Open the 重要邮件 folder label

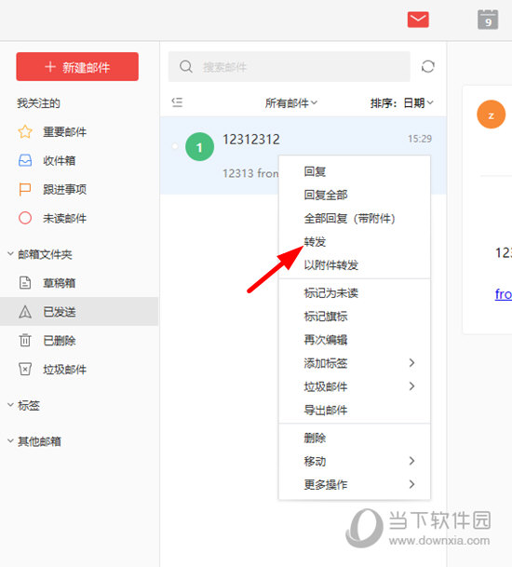point(65,131)
